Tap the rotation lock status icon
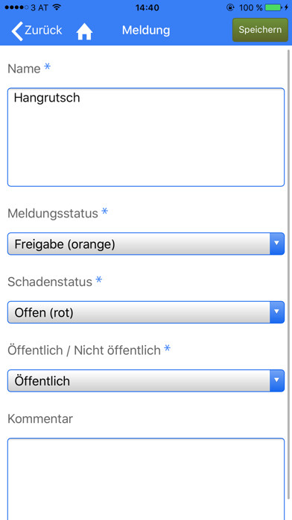Viewport: 292px width, 520px height. pos(230,7)
